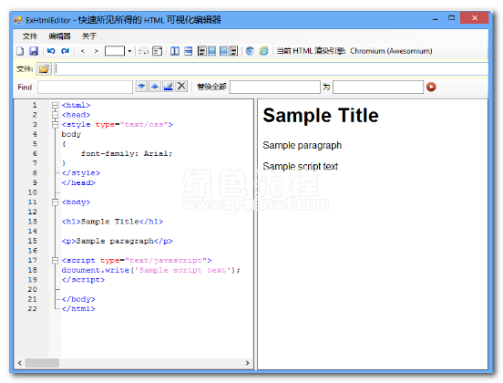Use Internet Explorer rendering engine

[263, 51]
